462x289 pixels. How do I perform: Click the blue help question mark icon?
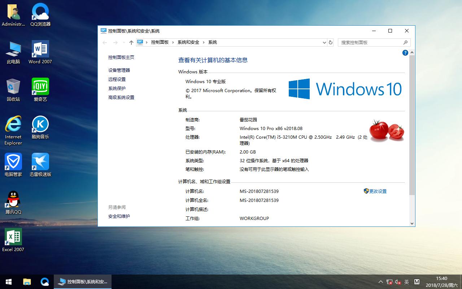coord(405,53)
